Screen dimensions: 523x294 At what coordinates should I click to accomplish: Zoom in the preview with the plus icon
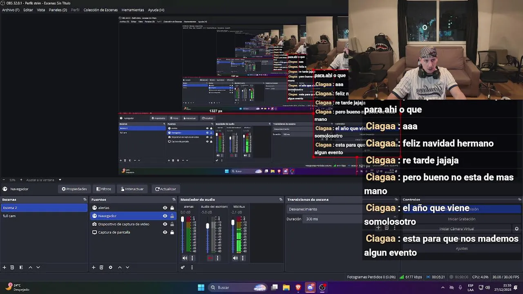click(21, 180)
